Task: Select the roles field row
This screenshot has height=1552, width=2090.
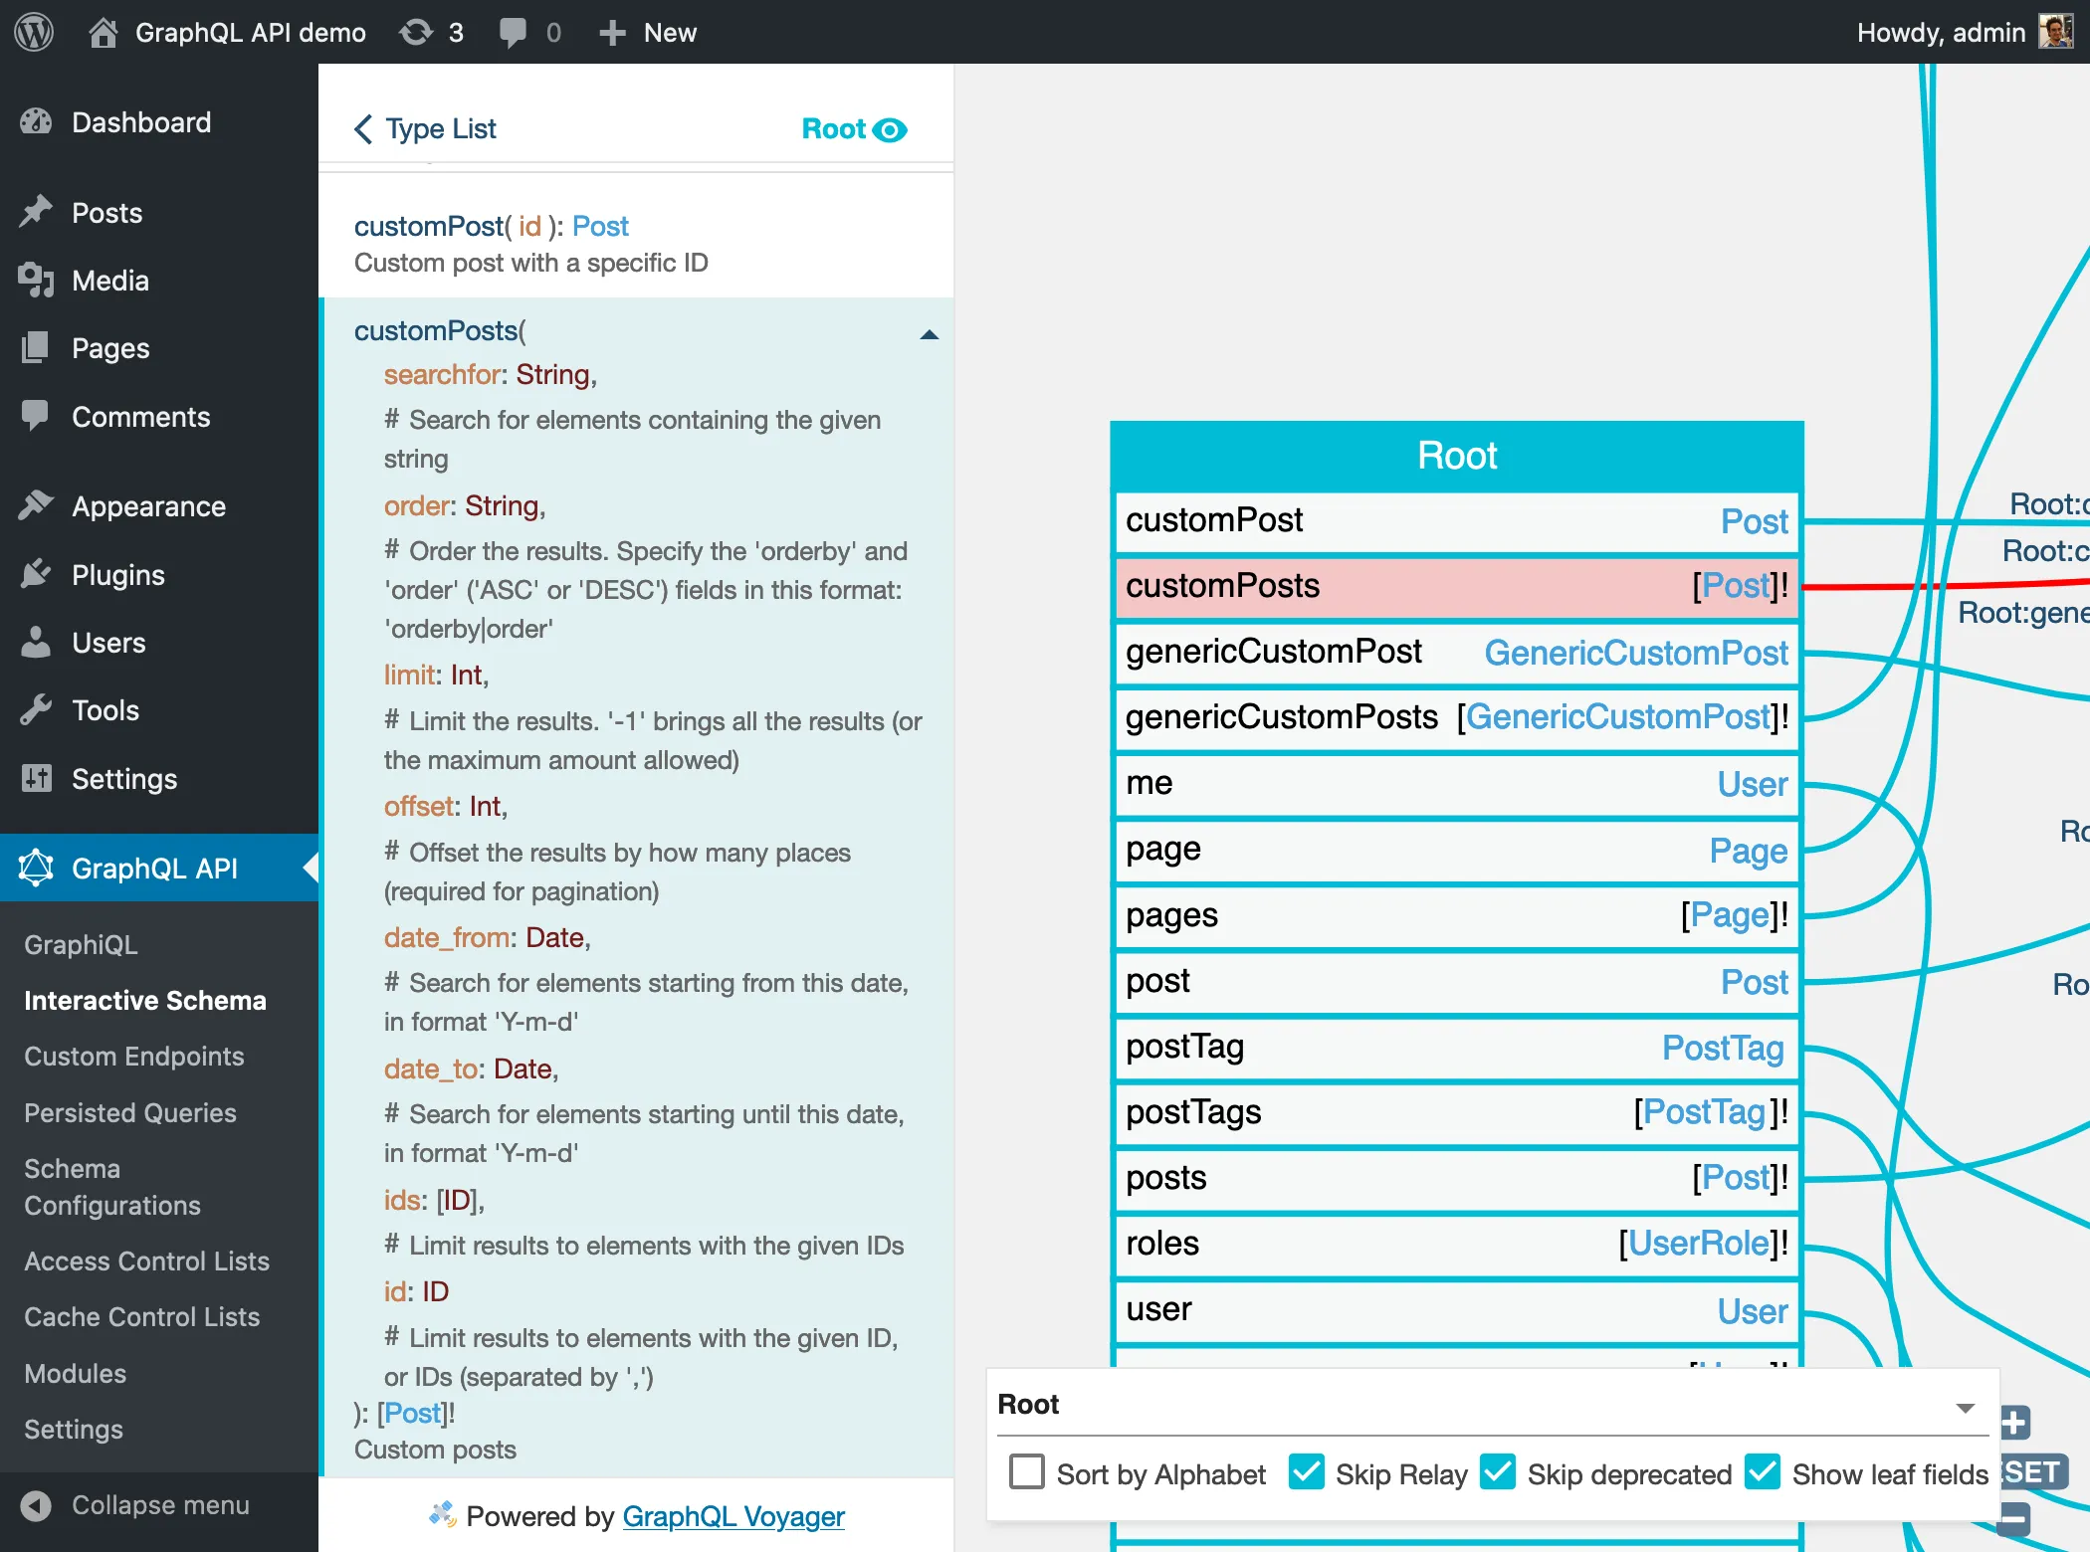Action: 1457,1244
